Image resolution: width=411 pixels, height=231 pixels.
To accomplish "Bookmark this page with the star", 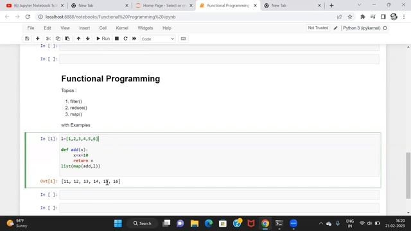I will click(350, 17).
